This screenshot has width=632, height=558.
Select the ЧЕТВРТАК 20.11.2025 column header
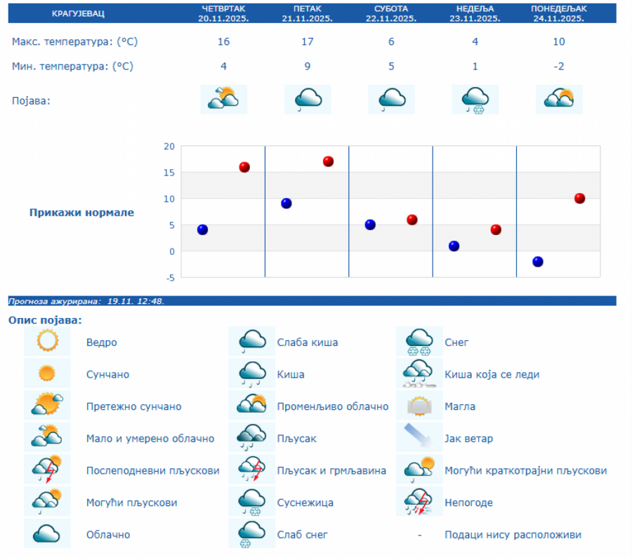(x=223, y=14)
